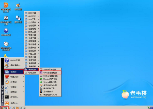Open the 系统微调 programs folder
This screenshot has height=109, width=153.
(x=32, y=63)
